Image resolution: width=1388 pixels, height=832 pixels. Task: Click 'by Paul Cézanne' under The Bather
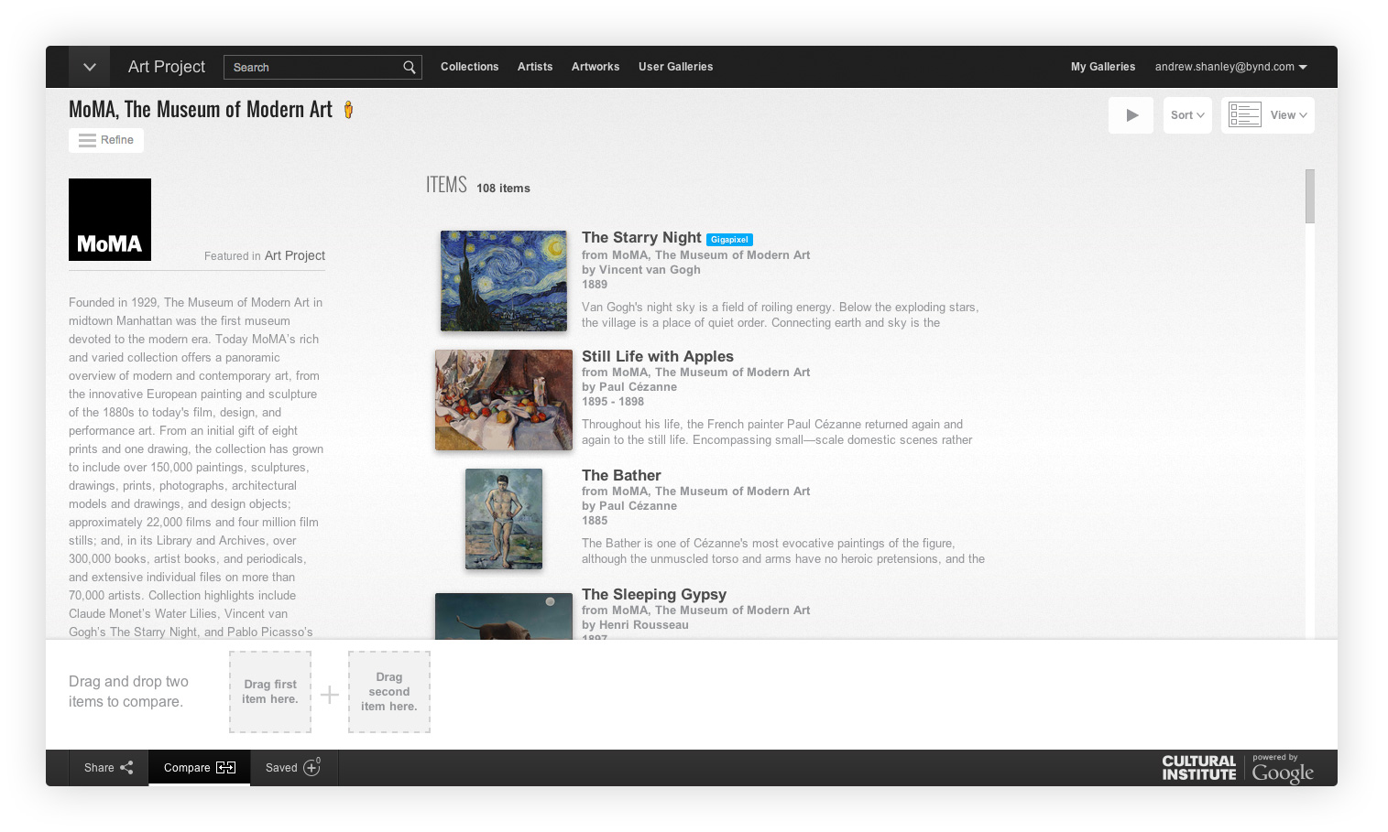click(x=629, y=506)
